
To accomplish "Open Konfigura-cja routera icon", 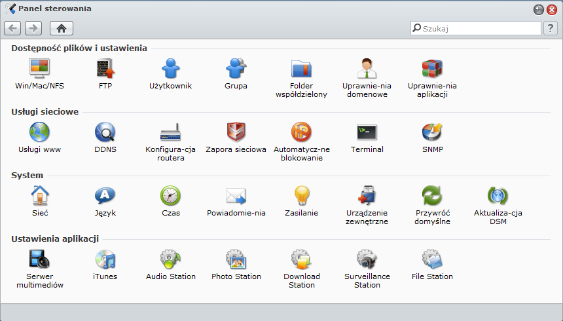I will [x=171, y=132].
